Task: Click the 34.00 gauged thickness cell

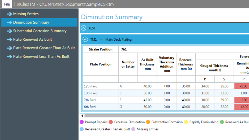Action: point(205,86)
